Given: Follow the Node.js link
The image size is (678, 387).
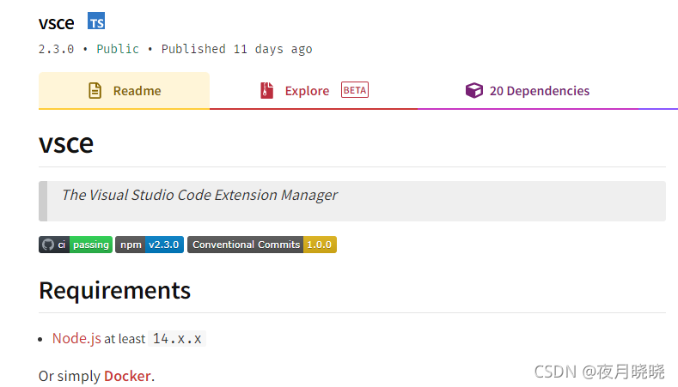Looking at the screenshot, I should [x=76, y=338].
